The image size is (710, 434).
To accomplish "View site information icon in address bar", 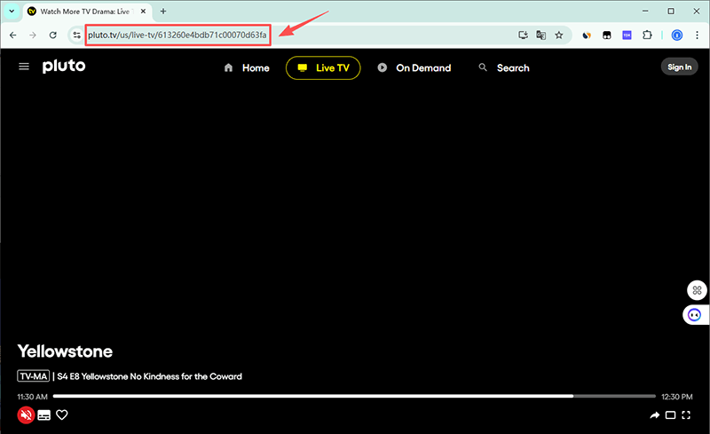I will (x=76, y=35).
